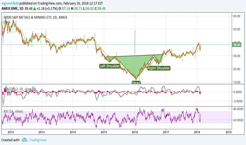Click the 0.0000 MACD axis label

(x=238, y=92)
